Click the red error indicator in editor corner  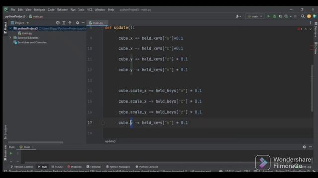[300, 29]
